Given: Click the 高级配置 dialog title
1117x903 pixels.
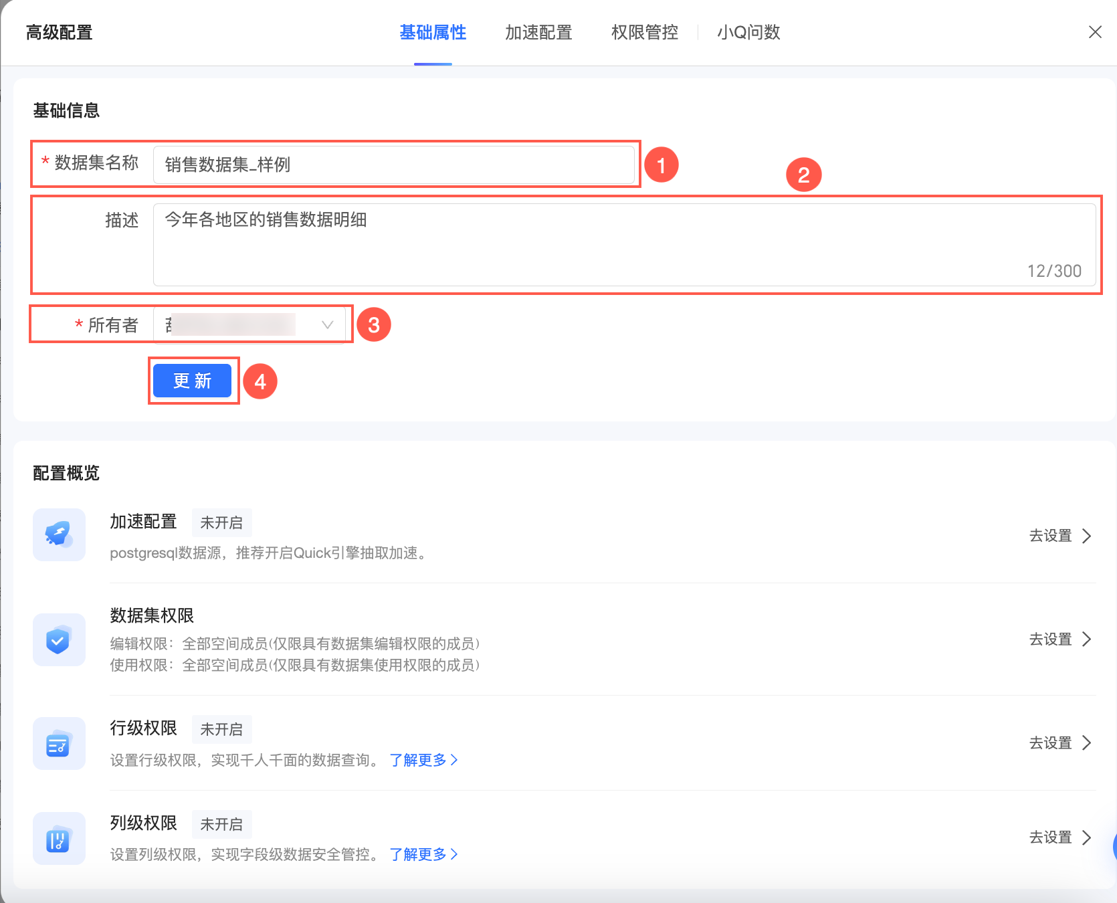Looking at the screenshot, I should pos(59,32).
